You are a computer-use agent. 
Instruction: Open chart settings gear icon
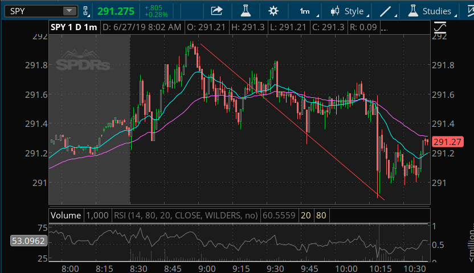point(273,11)
